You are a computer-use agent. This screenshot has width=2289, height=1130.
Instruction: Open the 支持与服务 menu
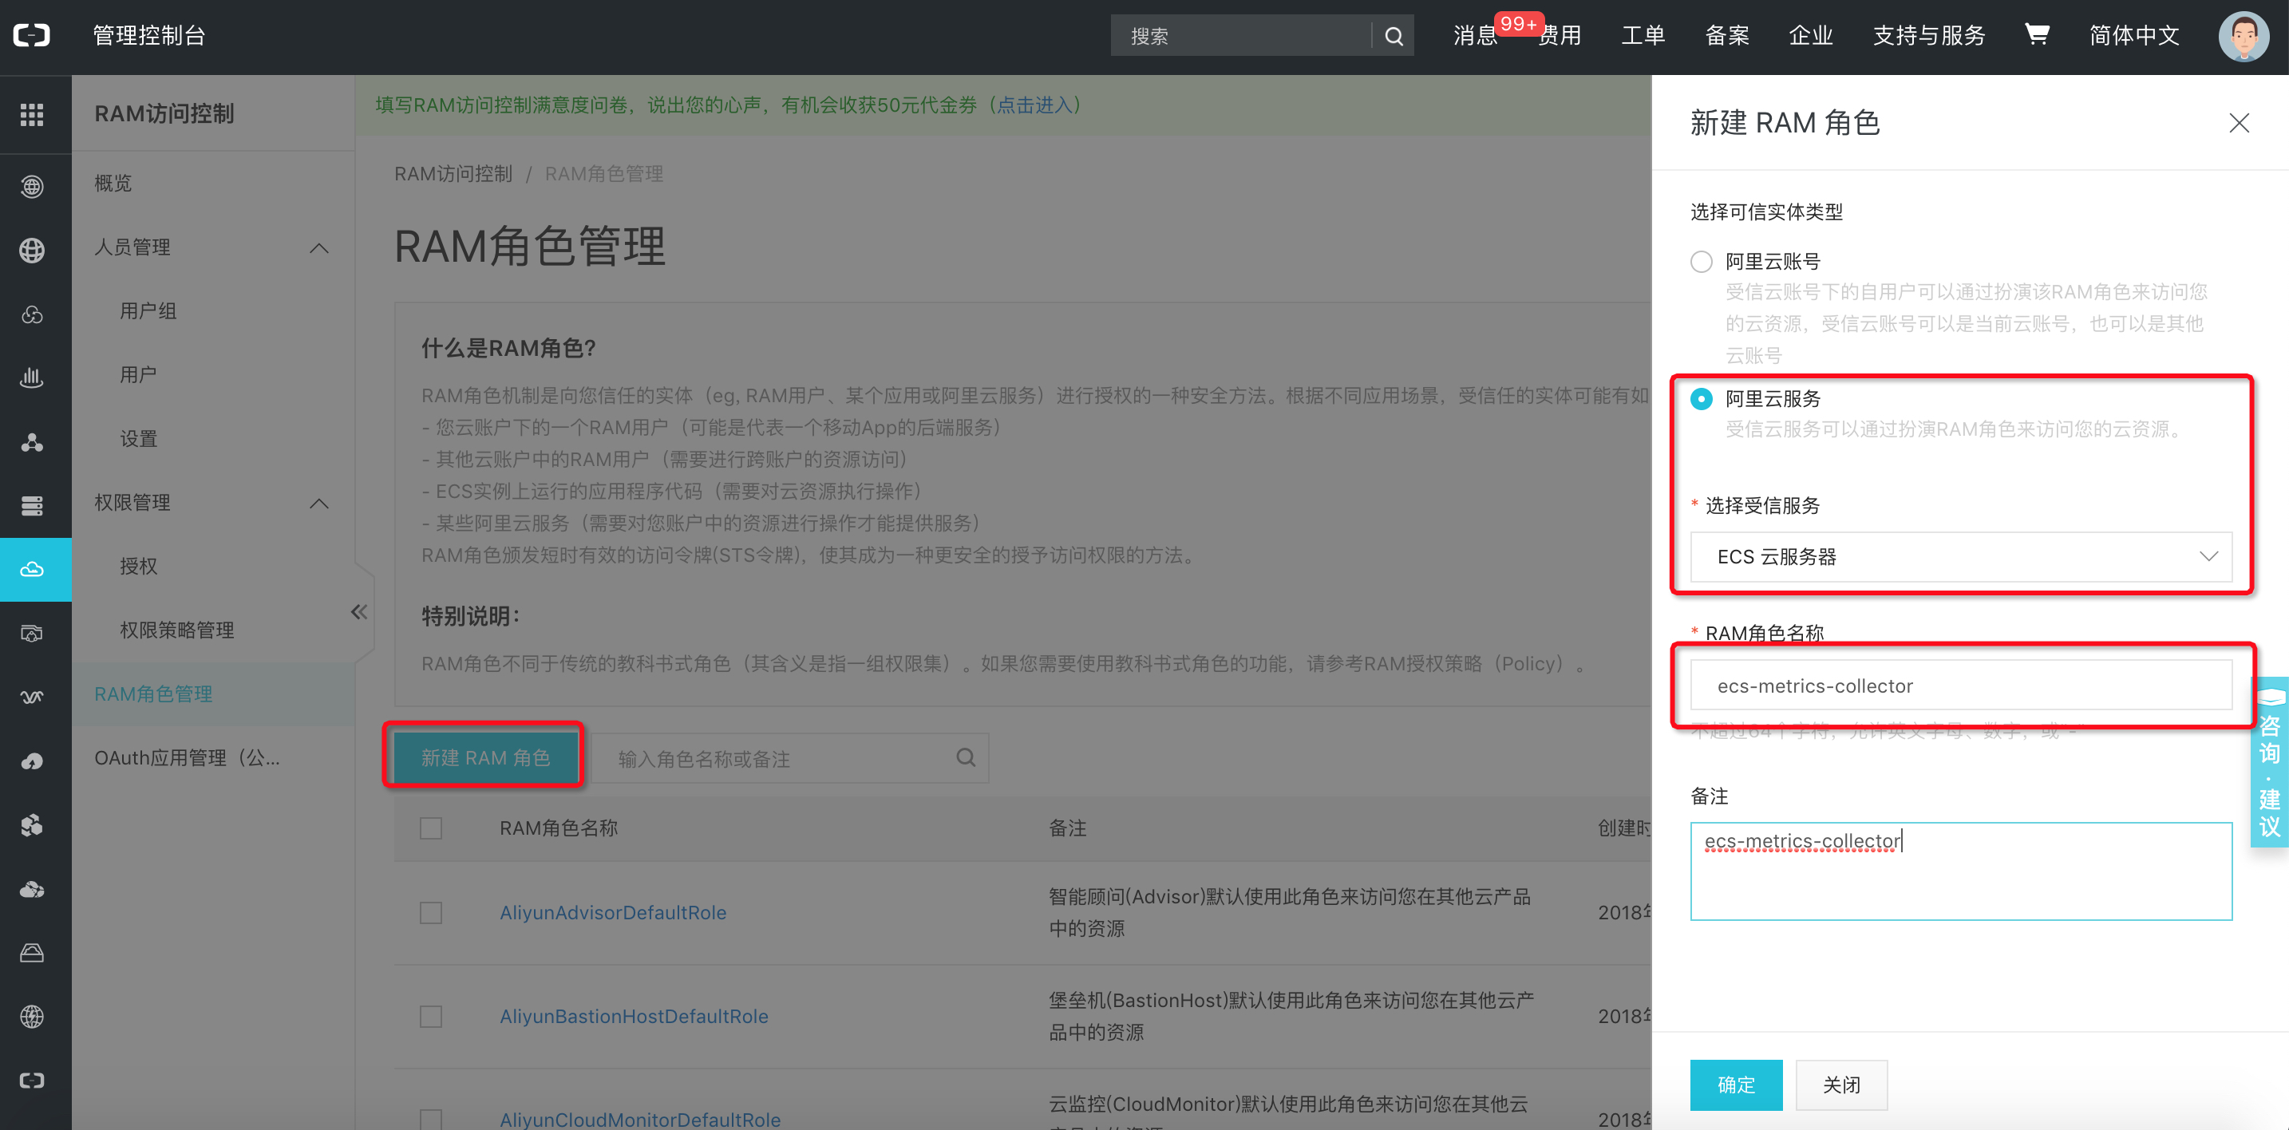pos(1929,36)
